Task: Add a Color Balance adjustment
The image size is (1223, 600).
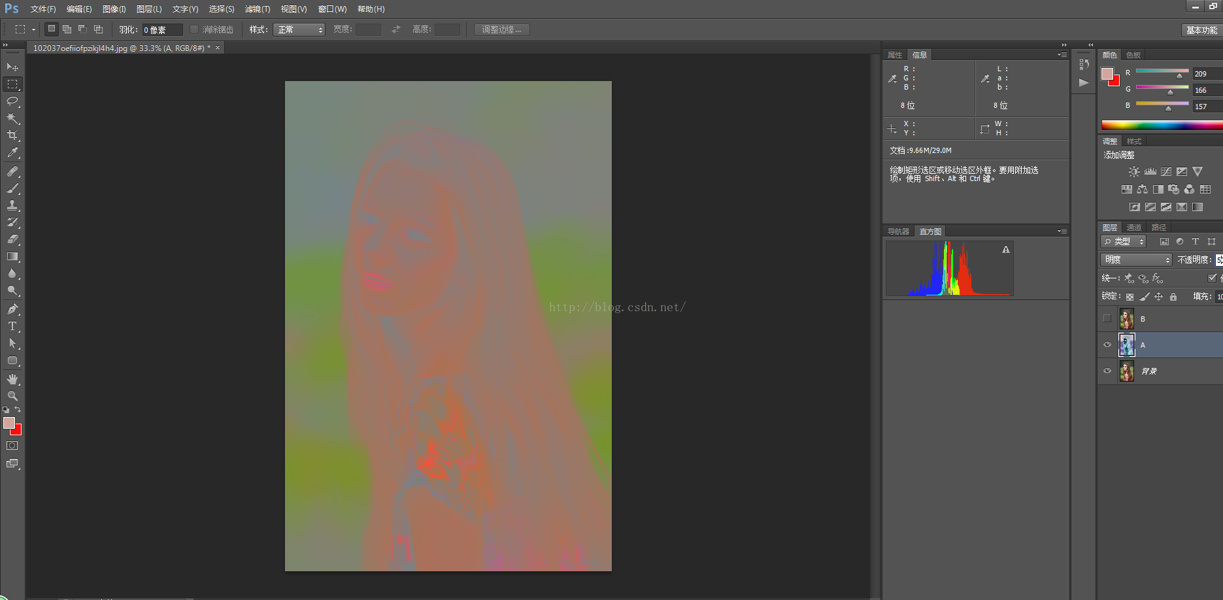Action: 1142,190
